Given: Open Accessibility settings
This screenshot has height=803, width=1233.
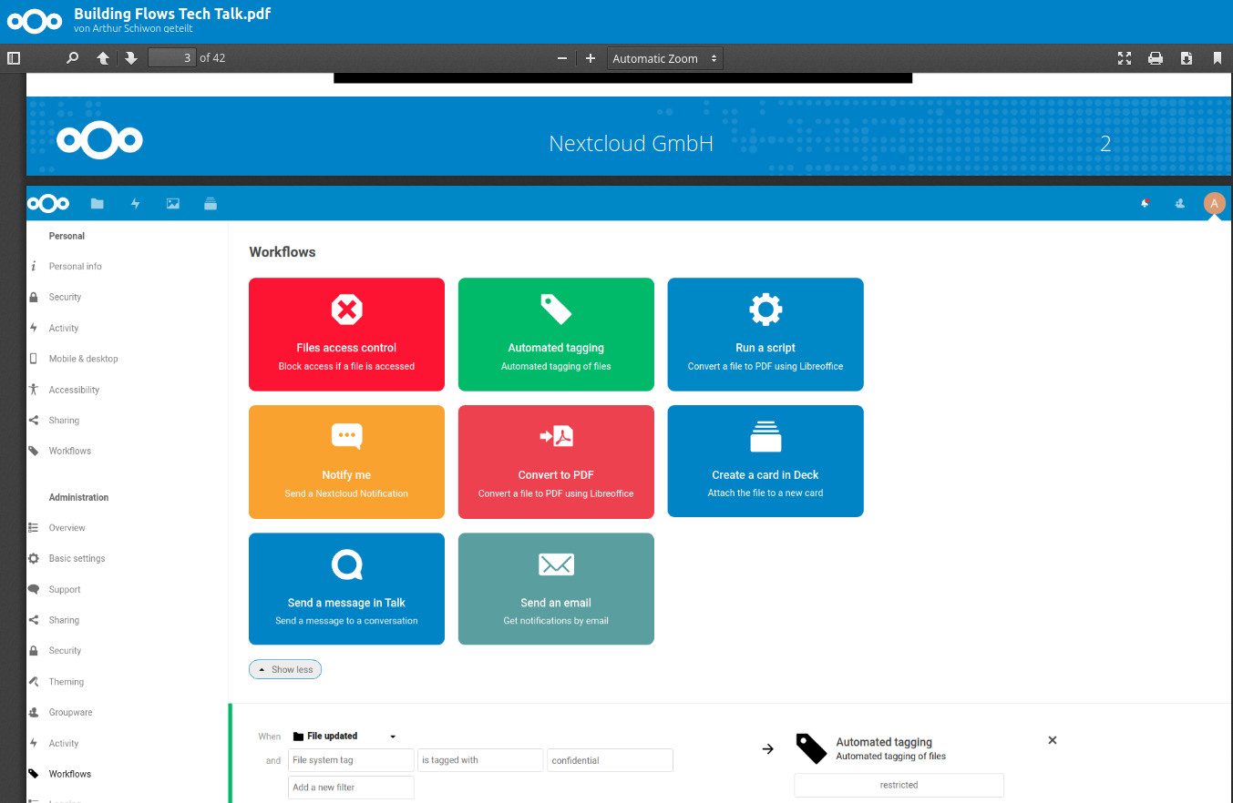Looking at the screenshot, I should coord(75,390).
